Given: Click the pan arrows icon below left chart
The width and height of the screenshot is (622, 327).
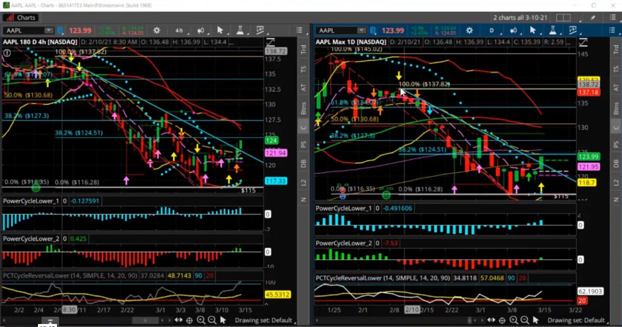Looking at the screenshot, I should 179,320.
